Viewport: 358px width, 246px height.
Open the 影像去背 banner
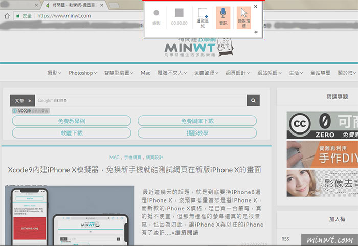(322, 183)
